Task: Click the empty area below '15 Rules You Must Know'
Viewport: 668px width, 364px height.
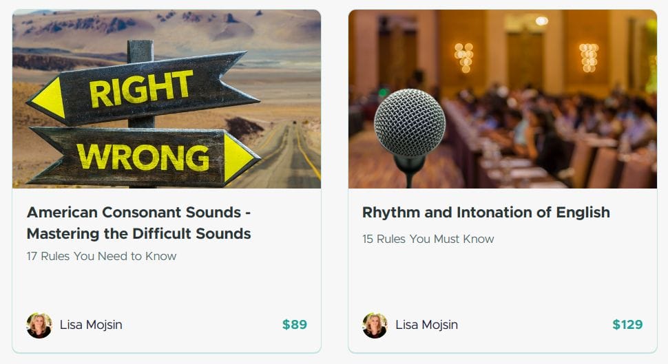Action: coord(501,279)
